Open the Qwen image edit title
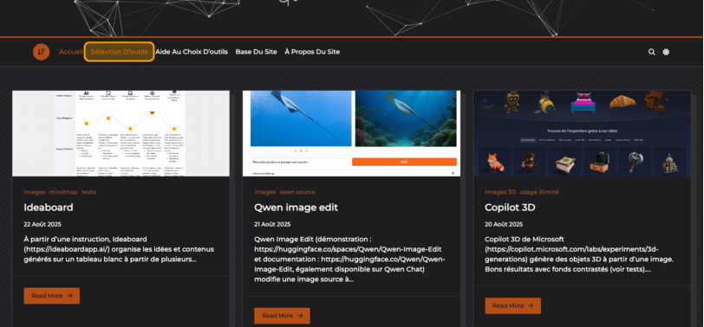 tap(296, 208)
